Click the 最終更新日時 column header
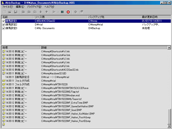Image resolution: width=172 pixels, height=129 pixels. (x=156, y=17)
